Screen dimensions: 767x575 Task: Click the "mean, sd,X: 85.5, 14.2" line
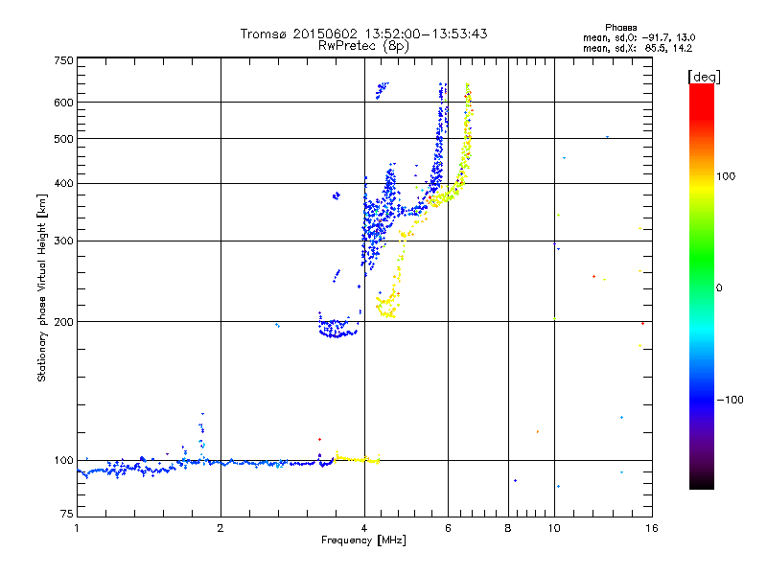pos(638,48)
